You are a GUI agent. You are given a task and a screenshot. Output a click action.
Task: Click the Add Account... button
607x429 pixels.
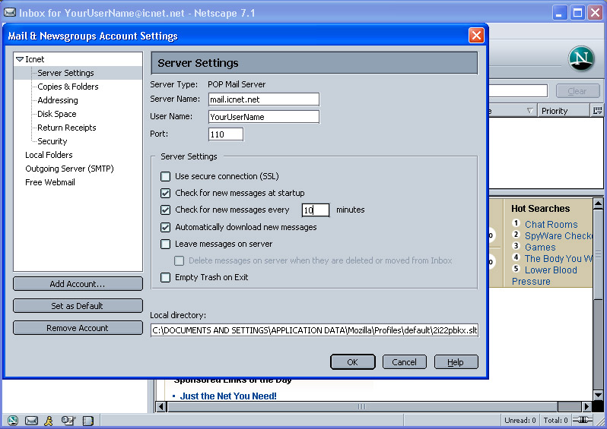[78, 284]
